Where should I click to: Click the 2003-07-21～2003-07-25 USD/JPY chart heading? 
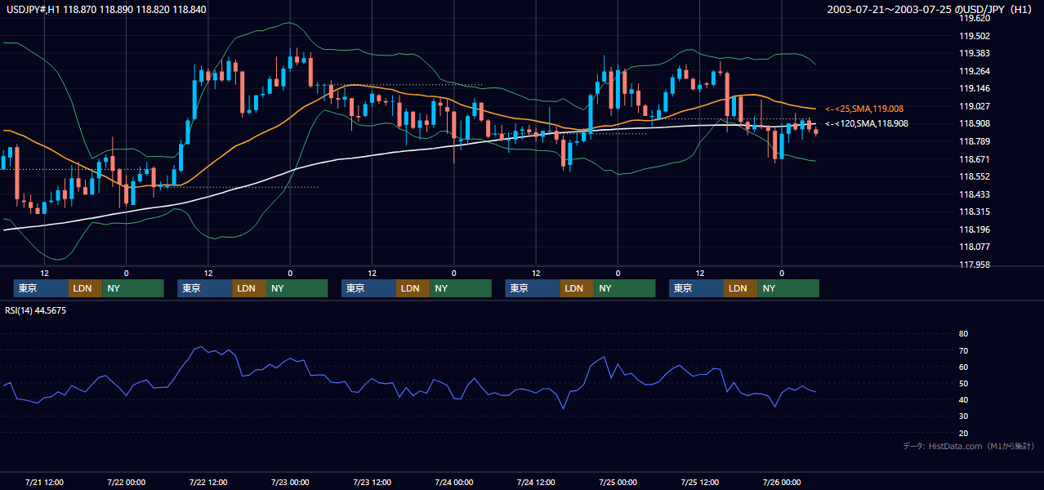[930, 10]
